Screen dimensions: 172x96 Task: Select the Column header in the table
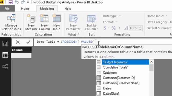(21, 50)
